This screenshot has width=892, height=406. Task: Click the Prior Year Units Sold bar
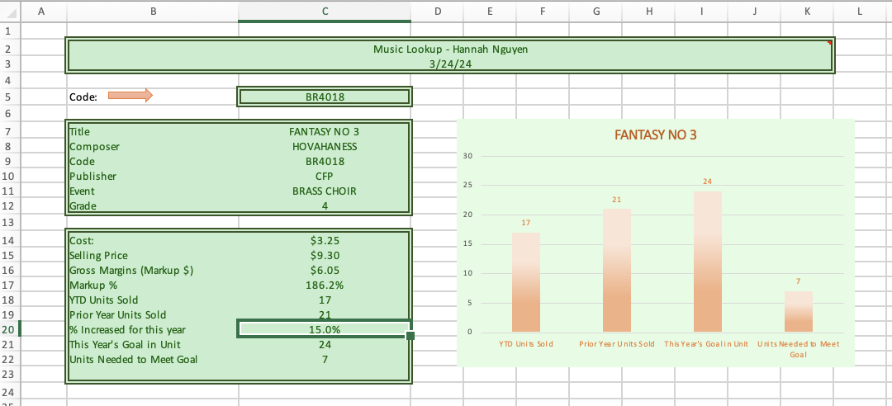616,271
